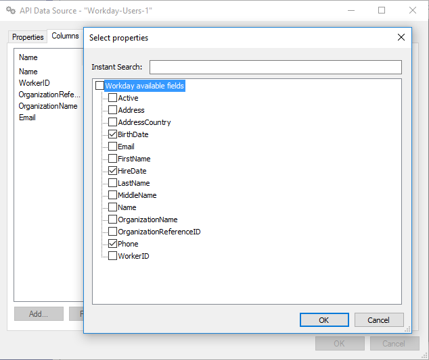Uncheck the HireDate checkbox
This screenshot has width=429, height=360.
112,171
